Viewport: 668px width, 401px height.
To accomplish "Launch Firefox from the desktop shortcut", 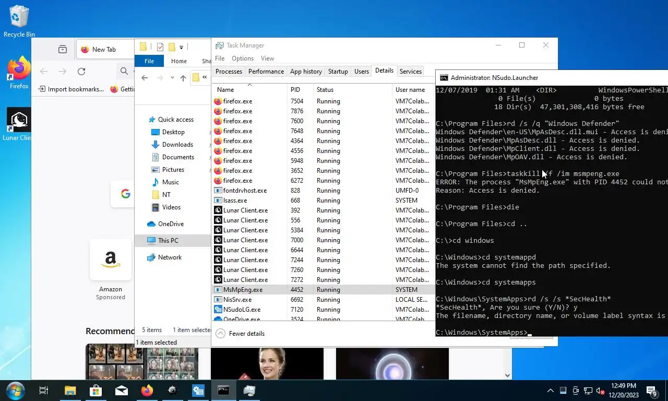I will (19, 73).
